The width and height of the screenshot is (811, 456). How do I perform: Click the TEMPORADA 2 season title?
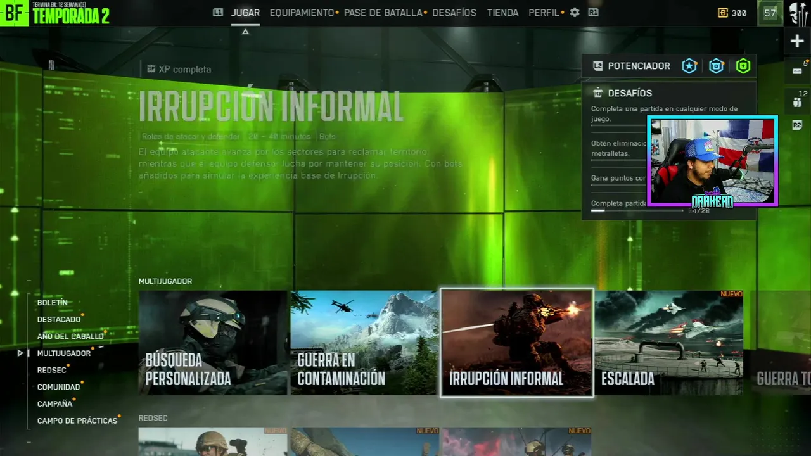(x=71, y=16)
